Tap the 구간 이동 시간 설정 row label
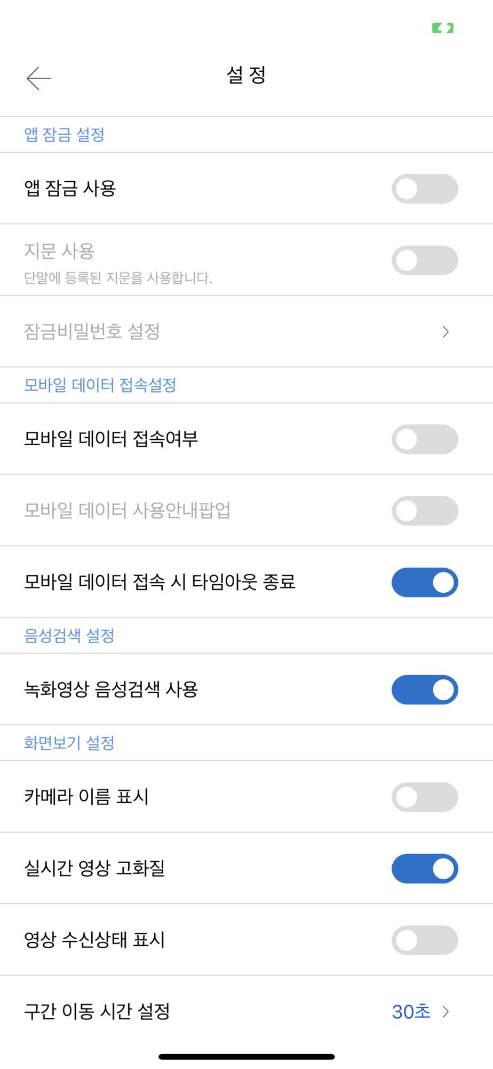This screenshot has width=493, height=1069. [x=97, y=1011]
